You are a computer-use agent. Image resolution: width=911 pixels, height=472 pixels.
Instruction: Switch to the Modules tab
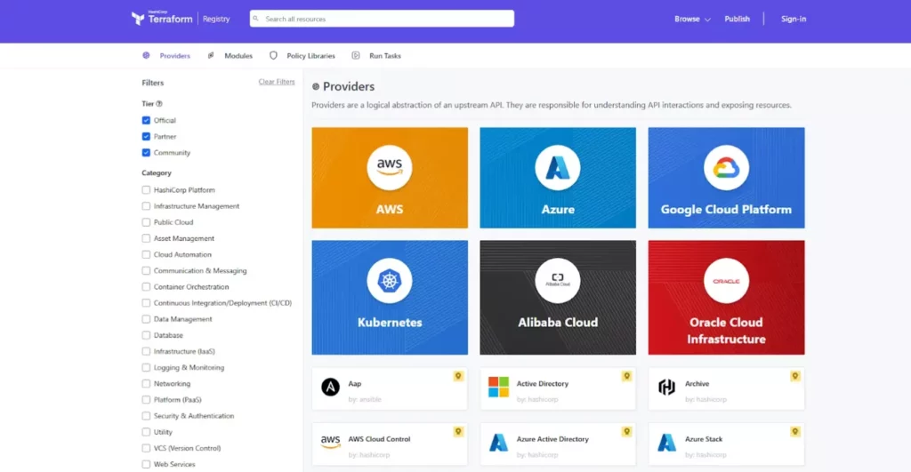pyautogui.click(x=238, y=56)
